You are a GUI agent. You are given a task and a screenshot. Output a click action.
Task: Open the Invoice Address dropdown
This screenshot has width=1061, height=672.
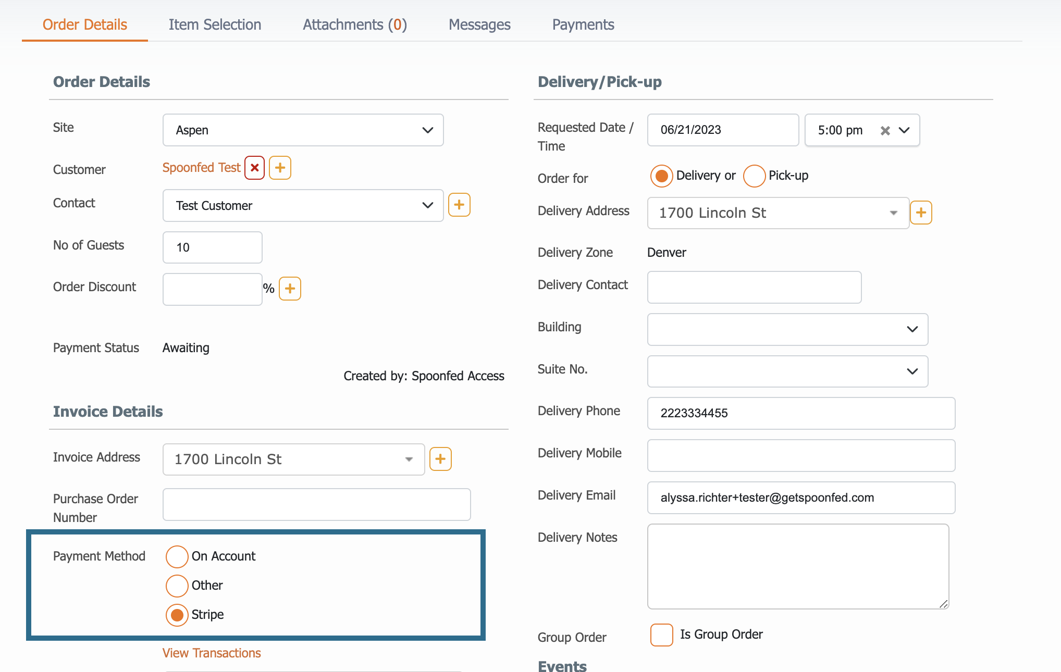(x=293, y=459)
